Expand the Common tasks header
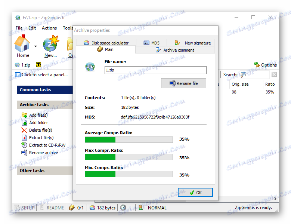 45,90
